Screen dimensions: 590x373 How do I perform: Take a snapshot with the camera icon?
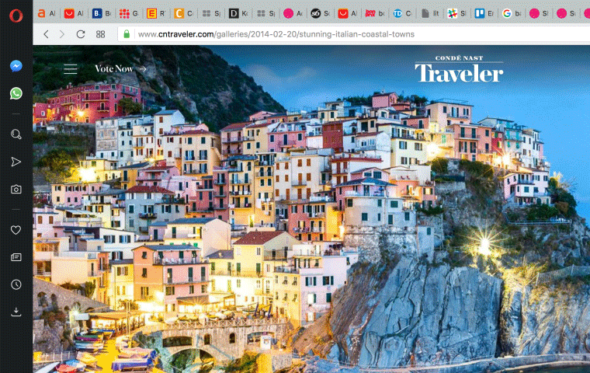pyautogui.click(x=16, y=189)
